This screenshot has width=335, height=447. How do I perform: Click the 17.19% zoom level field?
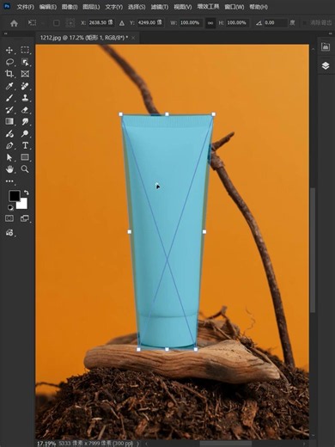click(x=46, y=444)
